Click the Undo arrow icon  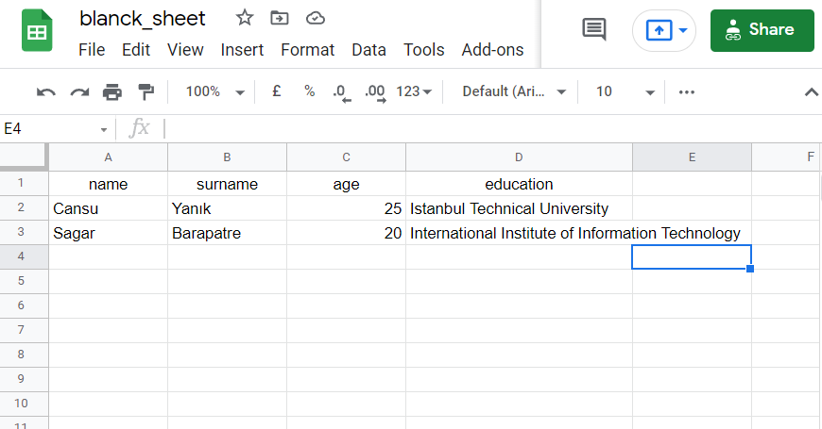click(x=46, y=92)
